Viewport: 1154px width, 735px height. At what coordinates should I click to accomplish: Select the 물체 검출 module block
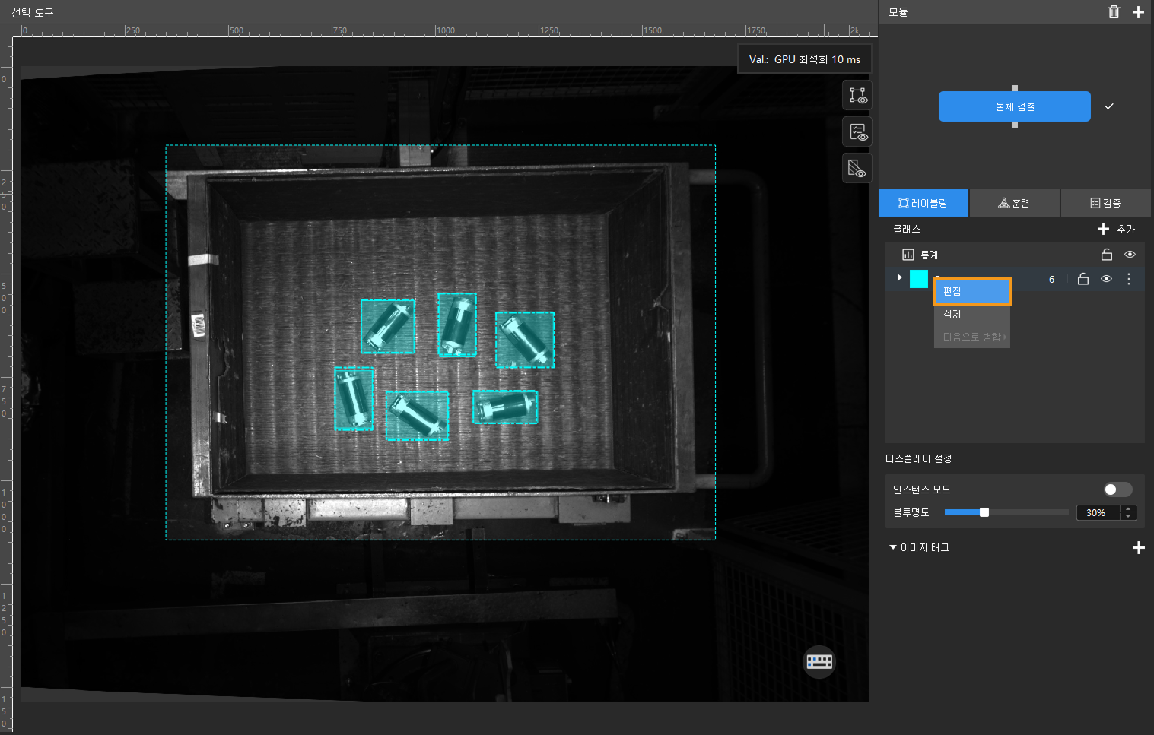(1014, 106)
